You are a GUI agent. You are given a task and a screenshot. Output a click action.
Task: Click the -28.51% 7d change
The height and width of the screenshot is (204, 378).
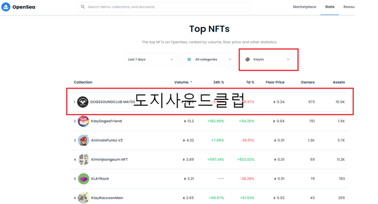point(247,140)
